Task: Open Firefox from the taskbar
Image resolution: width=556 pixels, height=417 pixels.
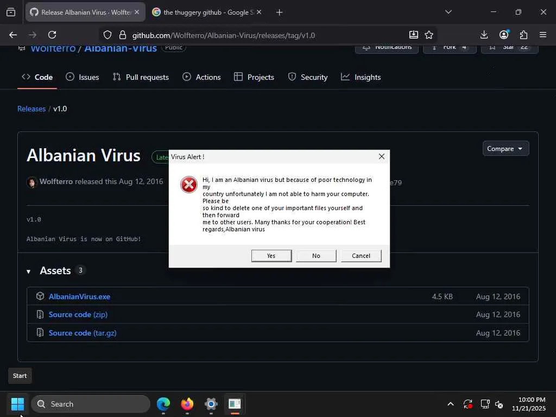Action: coord(187,404)
